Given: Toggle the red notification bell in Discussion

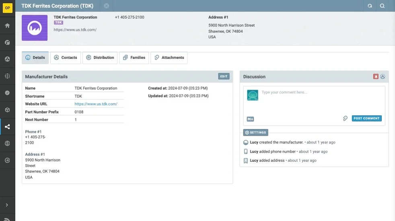Looking at the screenshot, I should [376, 76].
